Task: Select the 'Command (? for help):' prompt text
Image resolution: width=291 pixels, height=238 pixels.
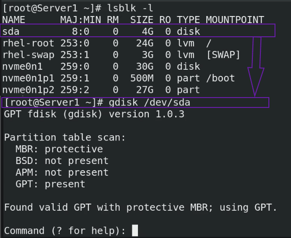Action: 65,231
